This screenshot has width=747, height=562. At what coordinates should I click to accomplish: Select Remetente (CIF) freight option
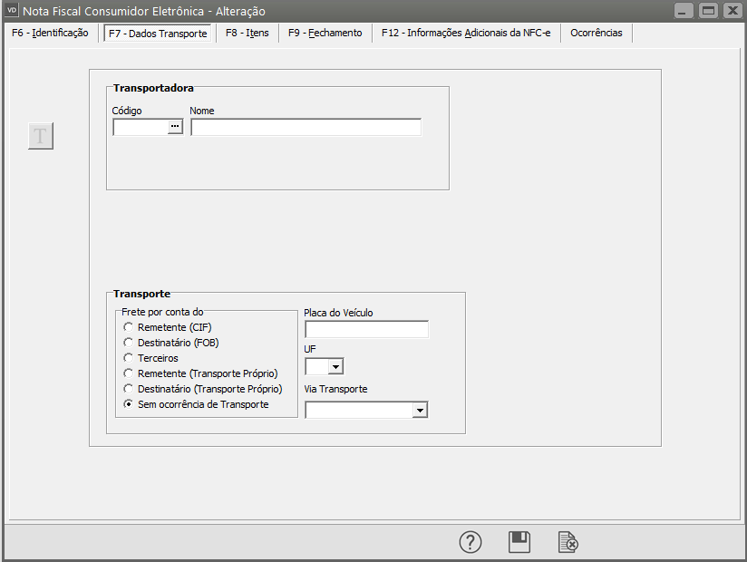(x=129, y=327)
